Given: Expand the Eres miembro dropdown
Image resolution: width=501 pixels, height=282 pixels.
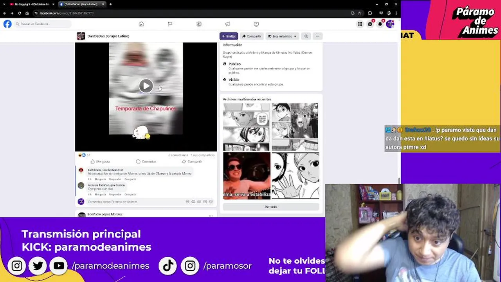Looking at the screenshot, I should point(282,36).
